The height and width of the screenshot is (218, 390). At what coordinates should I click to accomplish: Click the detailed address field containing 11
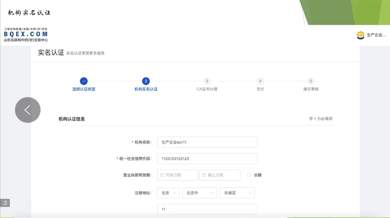207,209
